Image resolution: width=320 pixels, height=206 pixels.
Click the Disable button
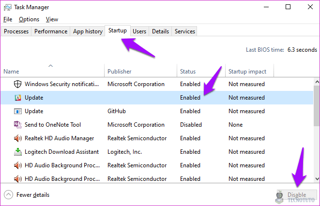coord(297,195)
